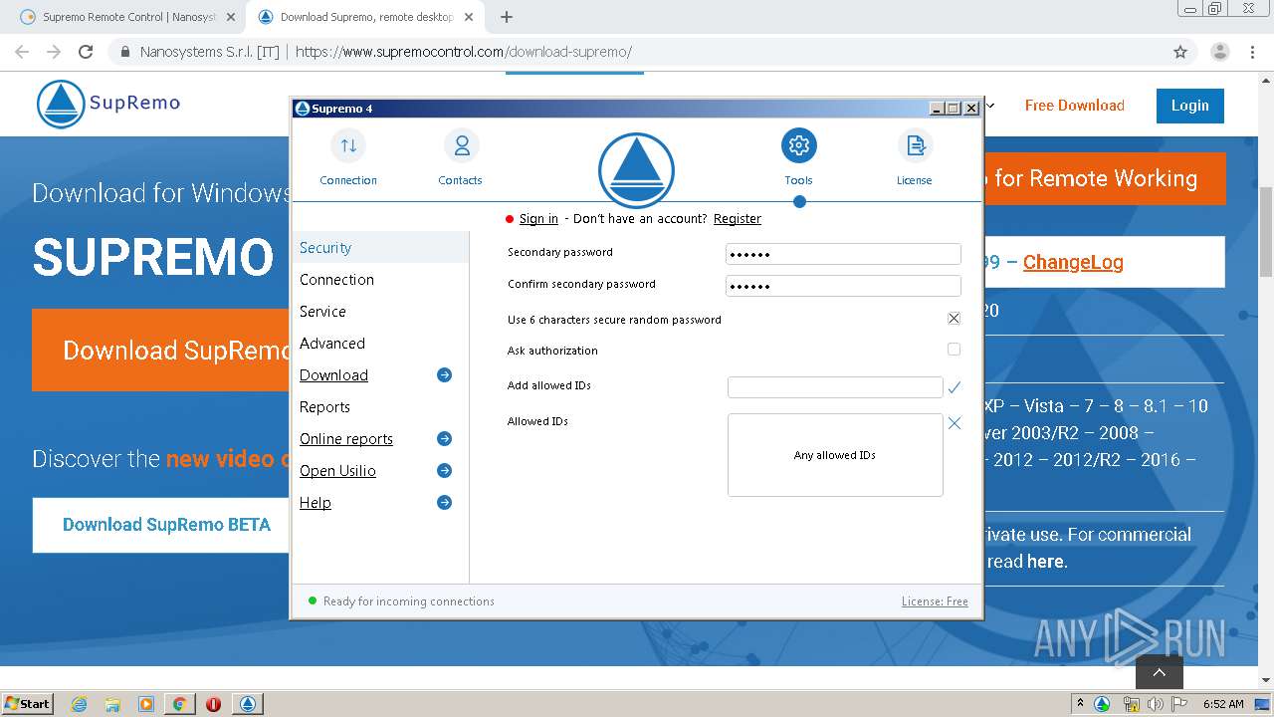Click the arrow icon next to Open Usilio
1274x717 pixels.
(x=444, y=471)
